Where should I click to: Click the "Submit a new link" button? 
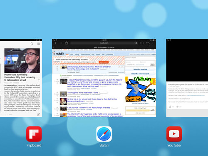pyautogui.click(x=140, y=69)
